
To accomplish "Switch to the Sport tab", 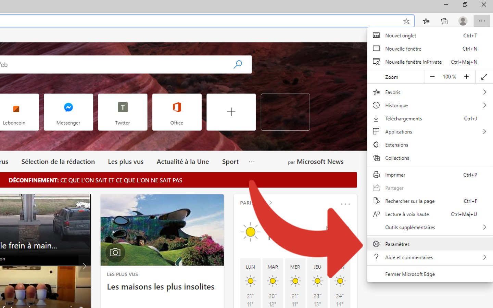I will pyautogui.click(x=230, y=162).
